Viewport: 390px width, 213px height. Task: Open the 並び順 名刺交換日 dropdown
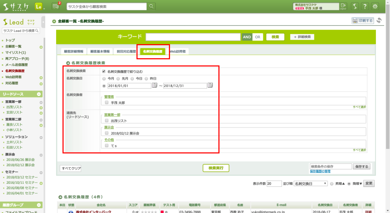(x=310, y=183)
